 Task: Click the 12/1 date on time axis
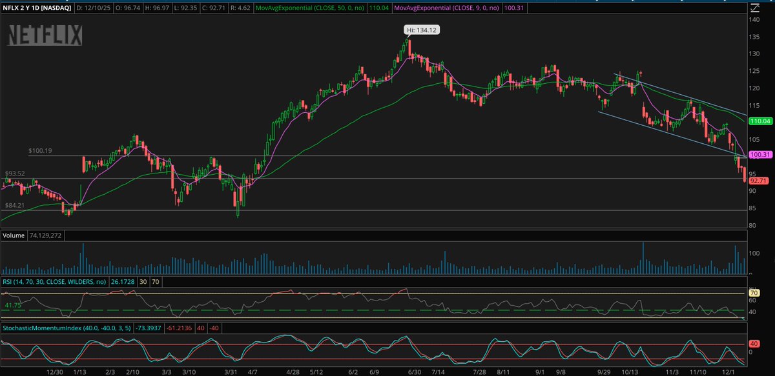pos(728,372)
